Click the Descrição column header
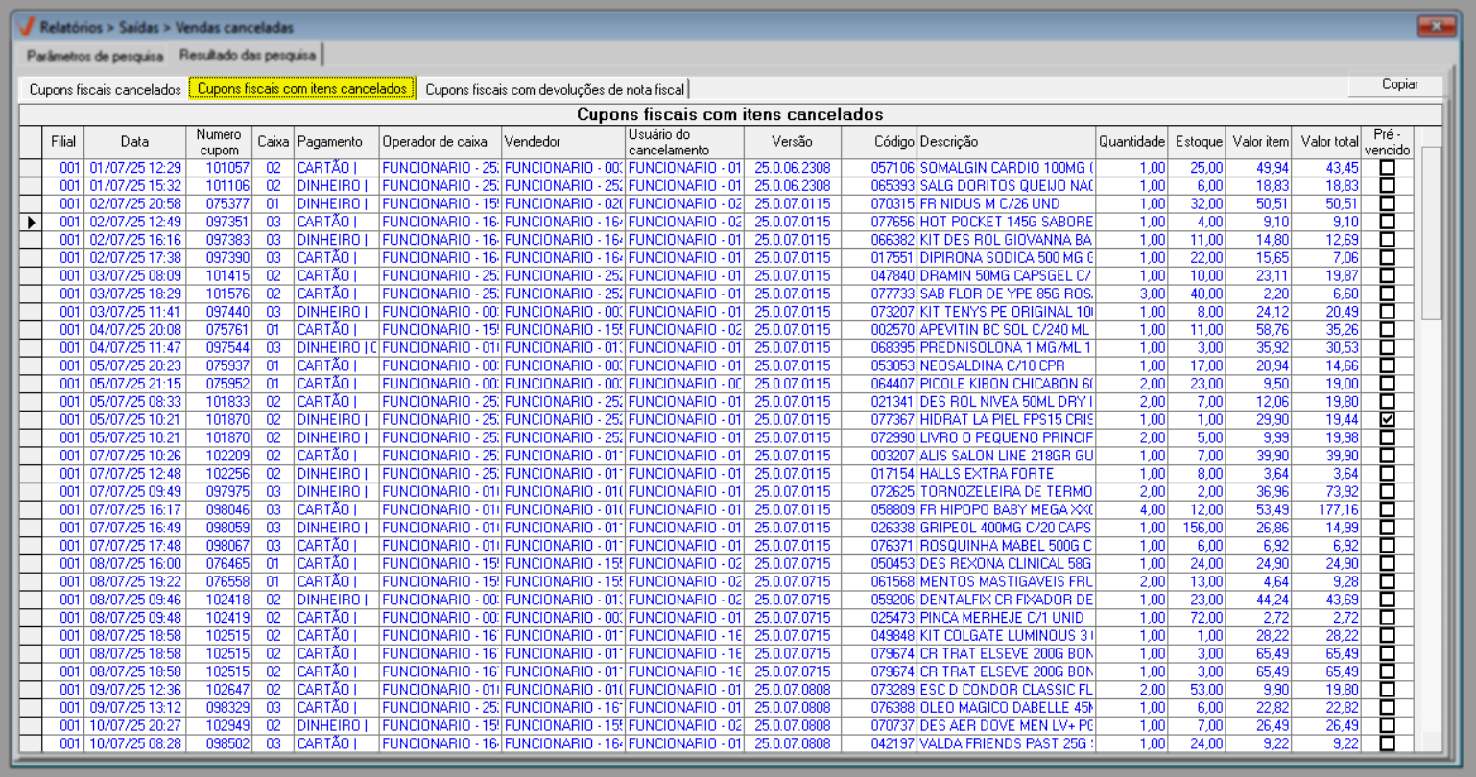The image size is (1476, 777). point(1005,142)
